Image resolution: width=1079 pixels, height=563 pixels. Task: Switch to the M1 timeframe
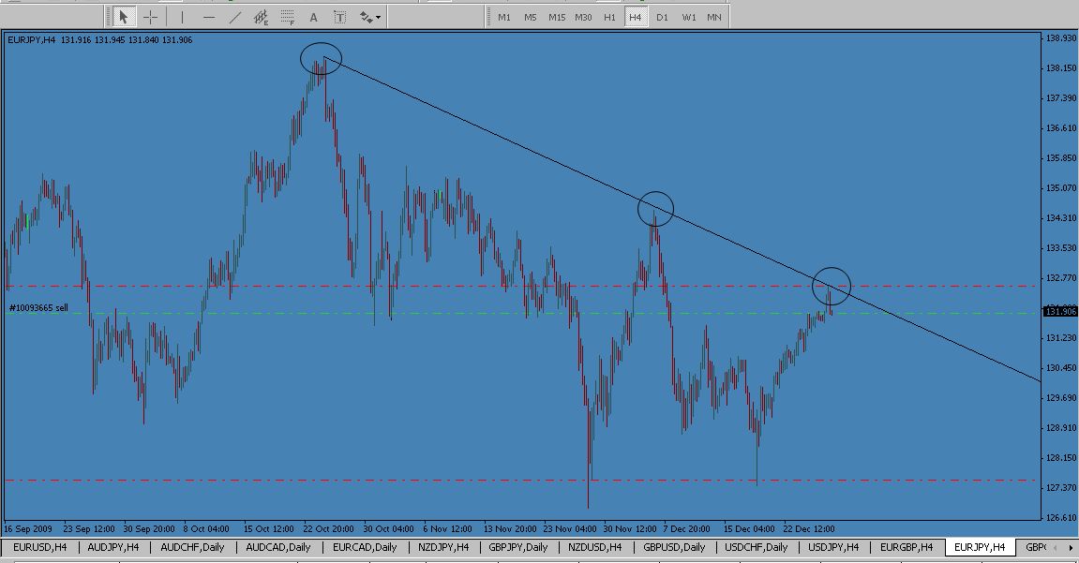pyautogui.click(x=504, y=17)
